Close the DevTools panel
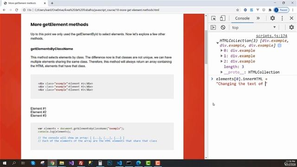 tap(291, 18)
